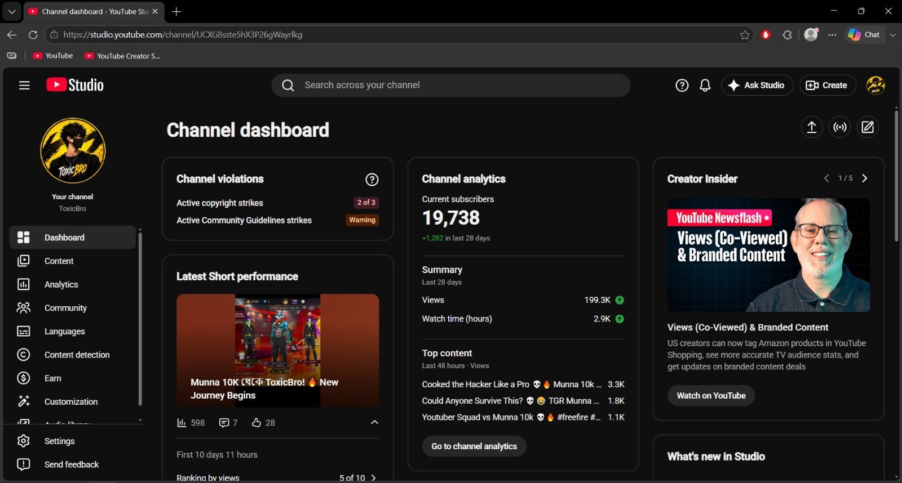Click Active Community Guidelines strikes row
The width and height of the screenshot is (902, 483).
[277, 220]
